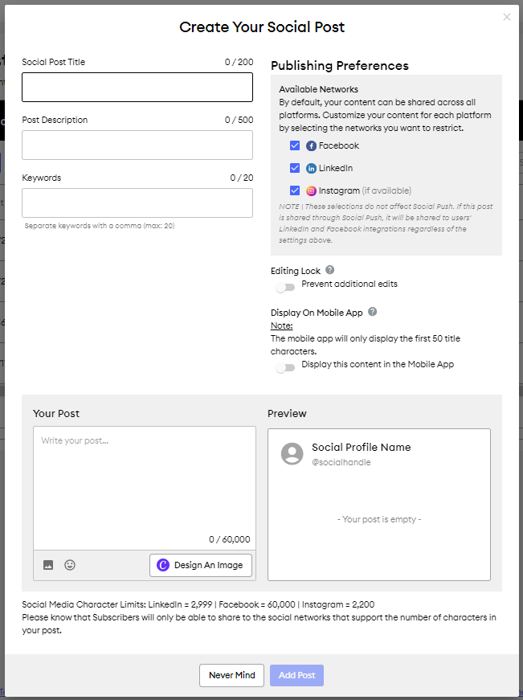Enable Prevent additional edits toggle
The image size is (523, 700).
(285, 288)
